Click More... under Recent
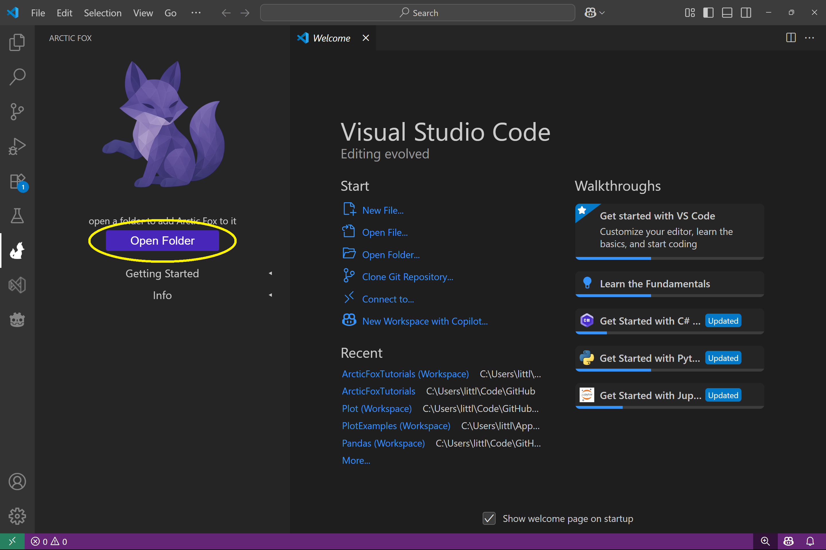This screenshot has height=550, width=826. (356, 461)
